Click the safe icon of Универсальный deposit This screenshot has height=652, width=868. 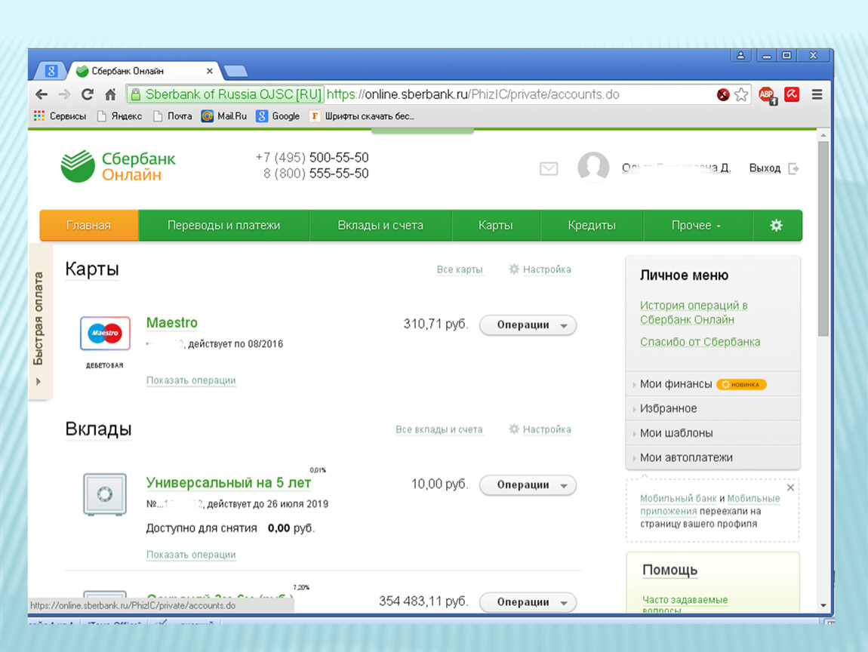pyautogui.click(x=105, y=494)
